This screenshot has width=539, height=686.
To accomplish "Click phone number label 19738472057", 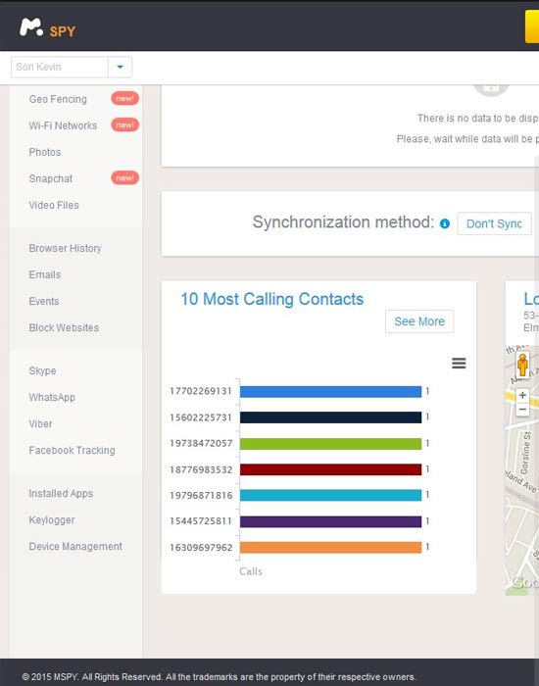I will [201, 443].
